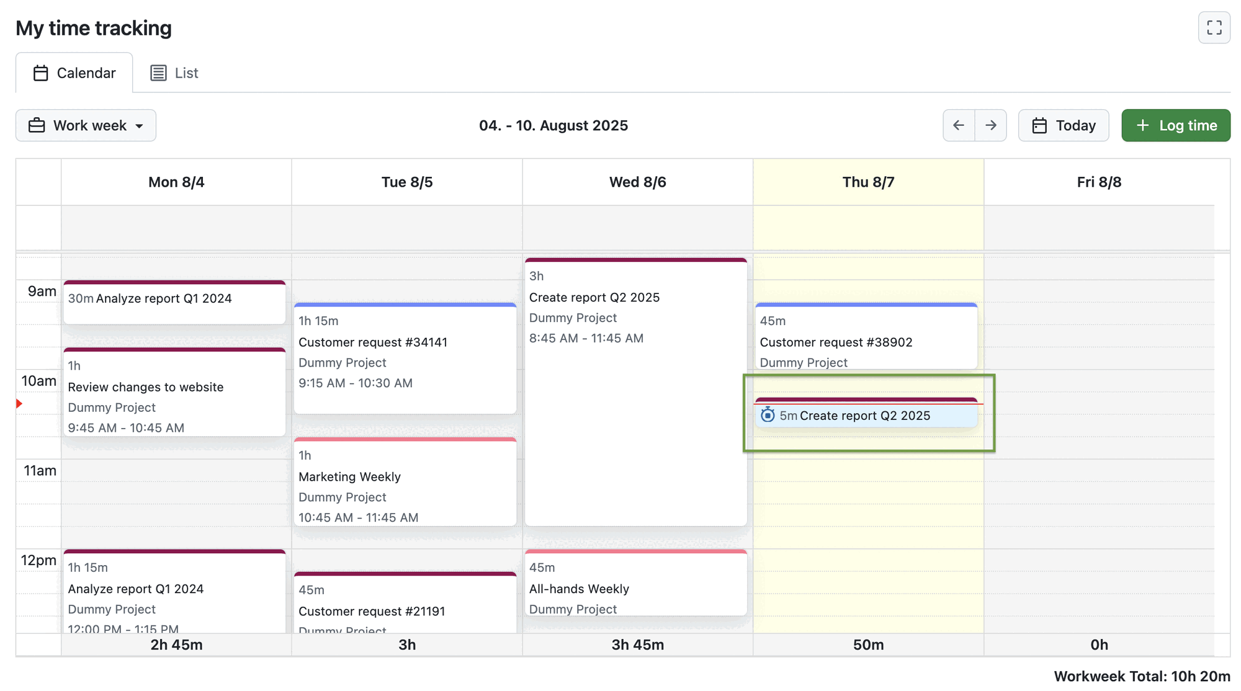Image resolution: width=1241 pixels, height=691 pixels.
Task: Click the stopwatch icon on the running timer entry
Action: click(768, 416)
